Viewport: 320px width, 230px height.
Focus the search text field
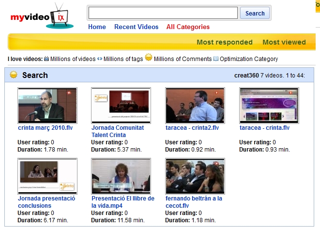pyautogui.click(x=163, y=13)
